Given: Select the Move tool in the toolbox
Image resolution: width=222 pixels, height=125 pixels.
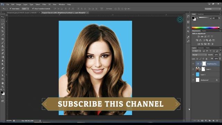Looking at the screenshot, I should pos(2,17).
